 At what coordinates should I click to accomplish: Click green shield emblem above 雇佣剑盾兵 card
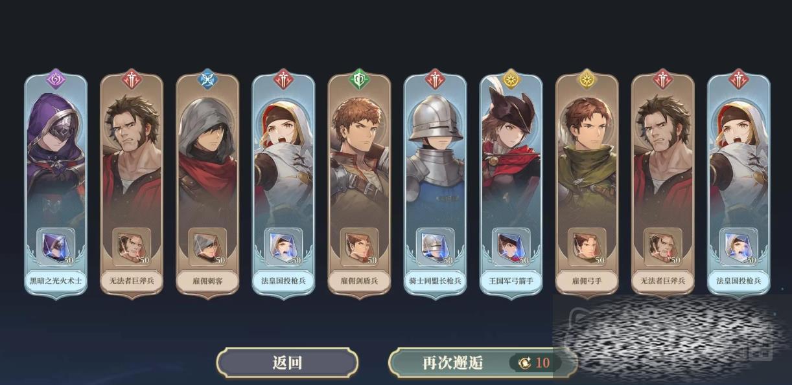click(x=359, y=79)
